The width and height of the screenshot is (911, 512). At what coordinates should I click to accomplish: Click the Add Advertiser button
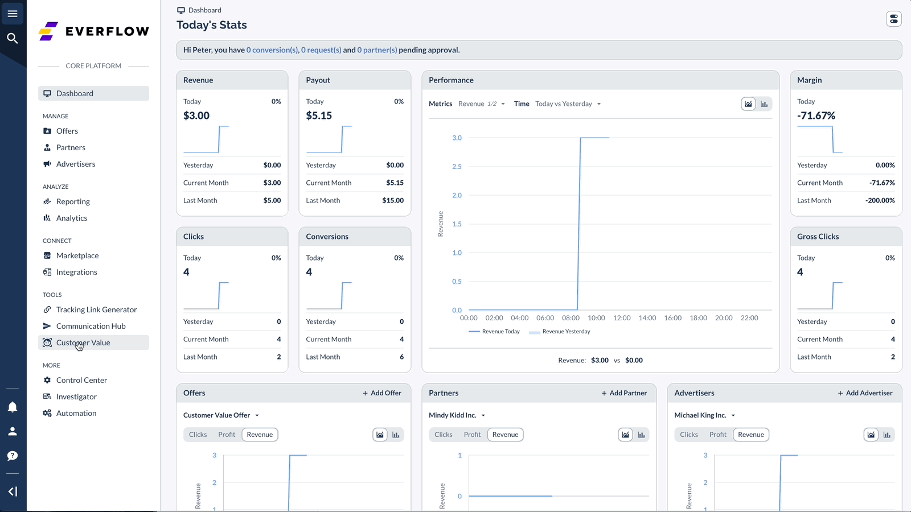point(865,393)
